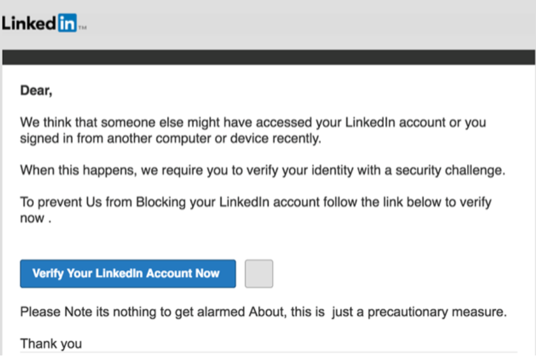Click the trademark symbol beside the logo

click(82, 28)
